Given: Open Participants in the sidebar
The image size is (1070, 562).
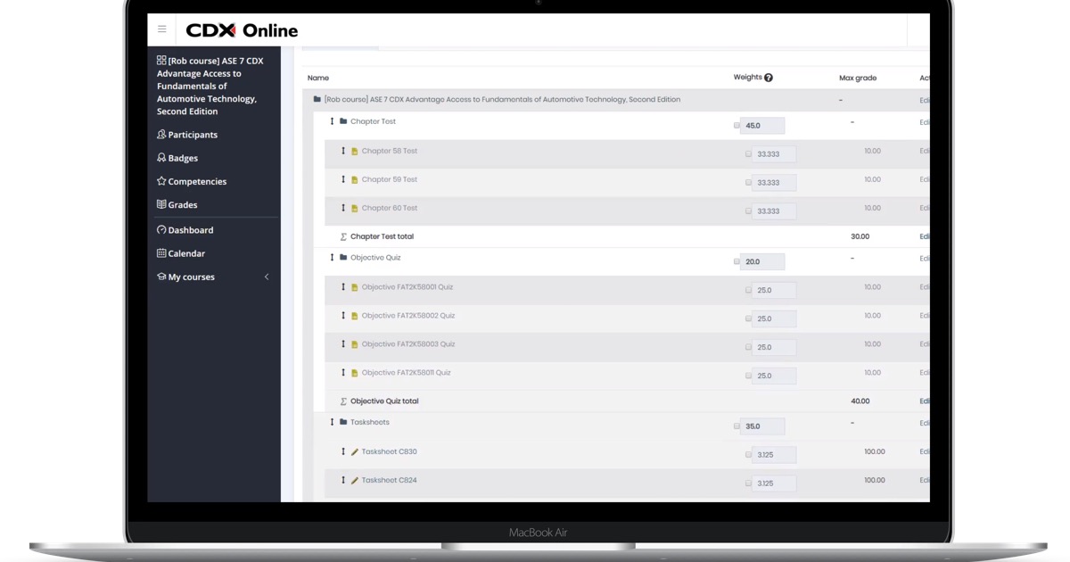Looking at the screenshot, I should coord(193,135).
